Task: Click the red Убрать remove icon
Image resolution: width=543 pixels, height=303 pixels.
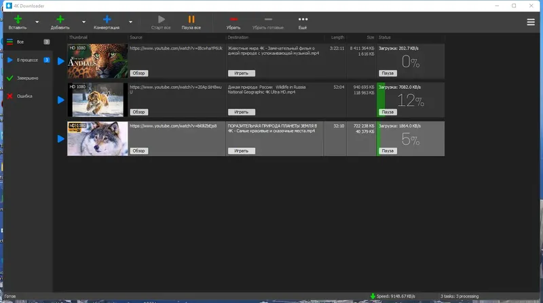Action: (233, 20)
